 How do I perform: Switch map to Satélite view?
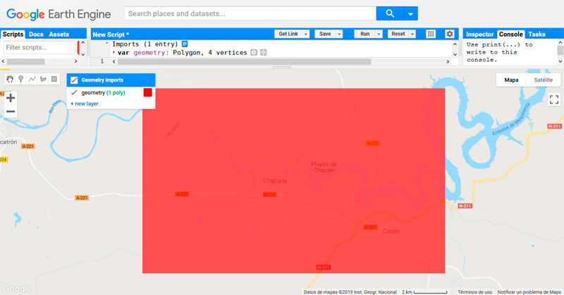tap(543, 80)
